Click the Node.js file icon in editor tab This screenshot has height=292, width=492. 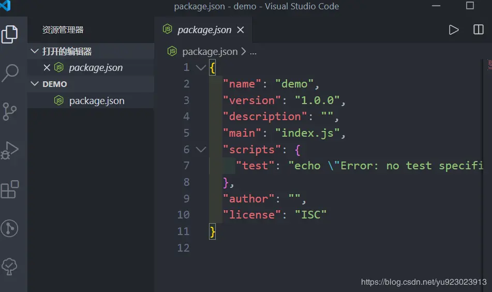(167, 29)
